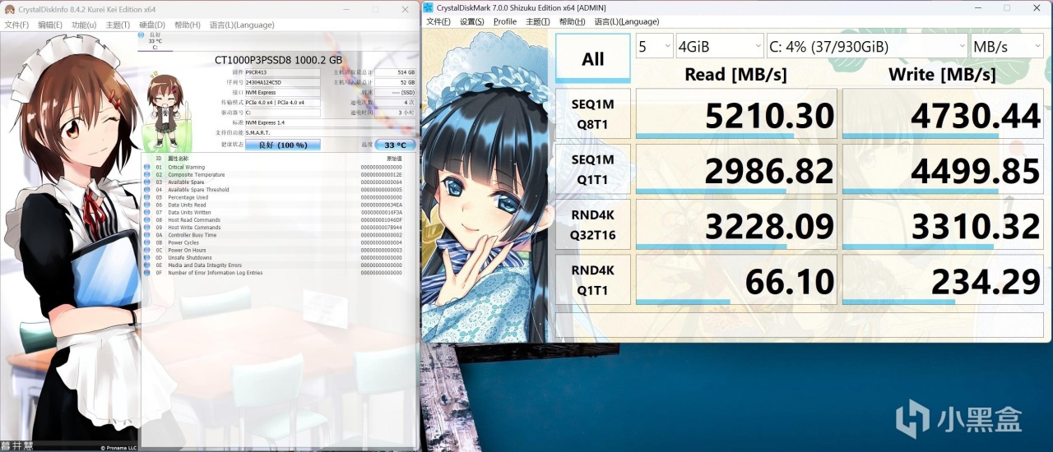Image resolution: width=1053 pixels, height=452 pixels.
Task: Click the status dot beside Power Cycles
Action: pyautogui.click(x=147, y=242)
